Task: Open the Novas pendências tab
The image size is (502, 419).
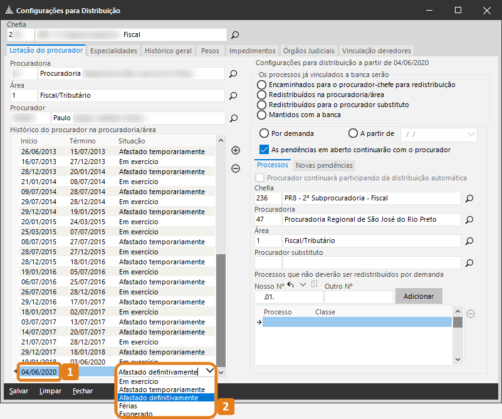Action: click(x=324, y=165)
